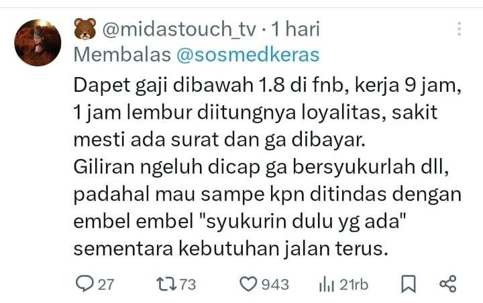
Task: Click the 73 retweets count
Action: click(x=188, y=284)
